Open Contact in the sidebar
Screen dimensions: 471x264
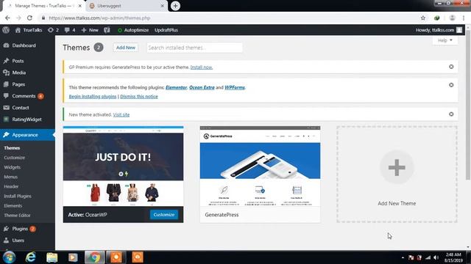[x=21, y=108]
